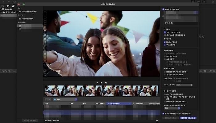This screenshot has height=123, width=216.
Task: Enable fix audio problems checkbox
Action: tap(164, 94)
